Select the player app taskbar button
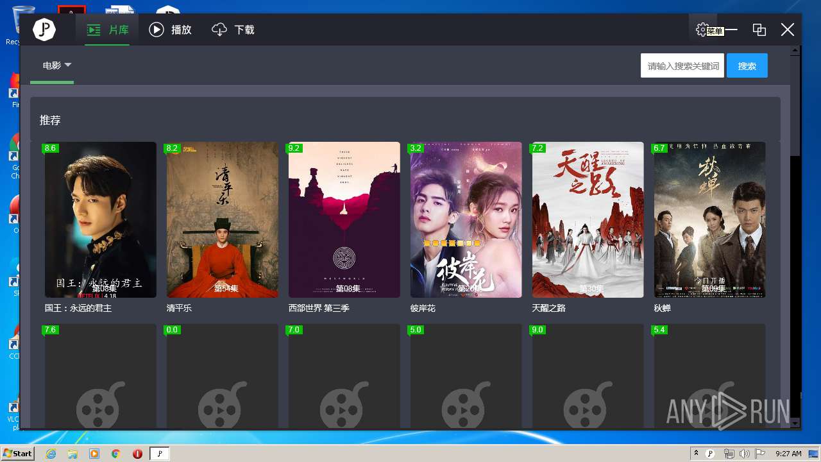821x462 pixels. pos(160,454)
